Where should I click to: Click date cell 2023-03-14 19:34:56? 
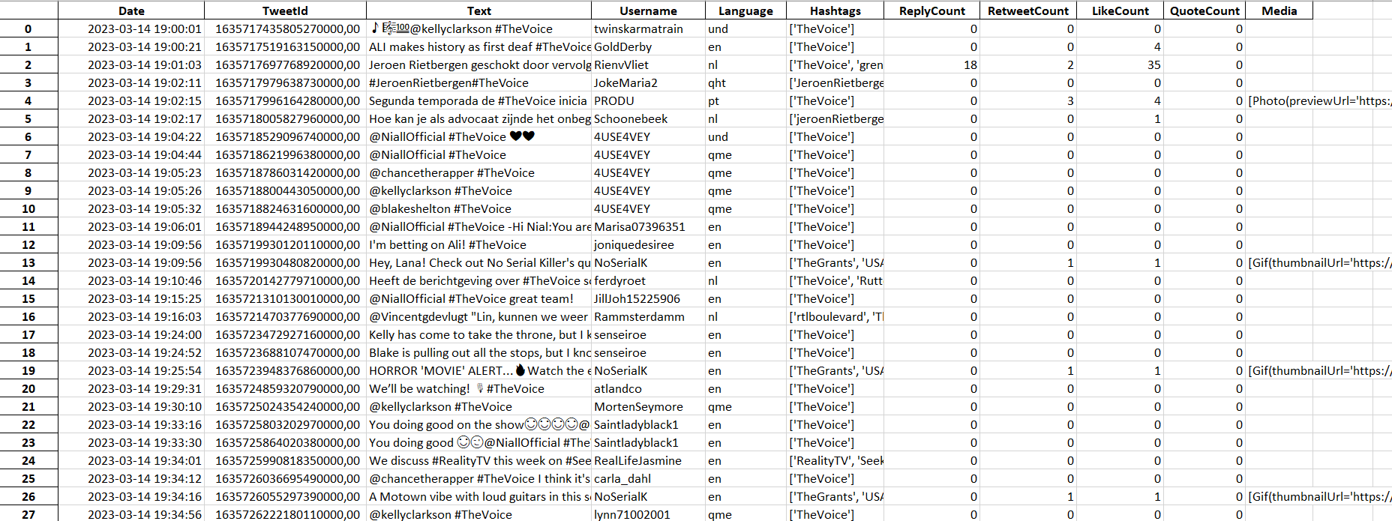(x=131, y=514)
